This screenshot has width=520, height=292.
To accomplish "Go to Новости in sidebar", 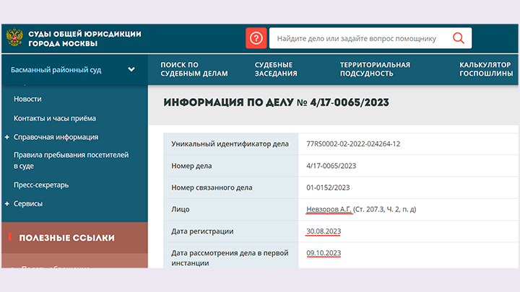I will 27,99.
